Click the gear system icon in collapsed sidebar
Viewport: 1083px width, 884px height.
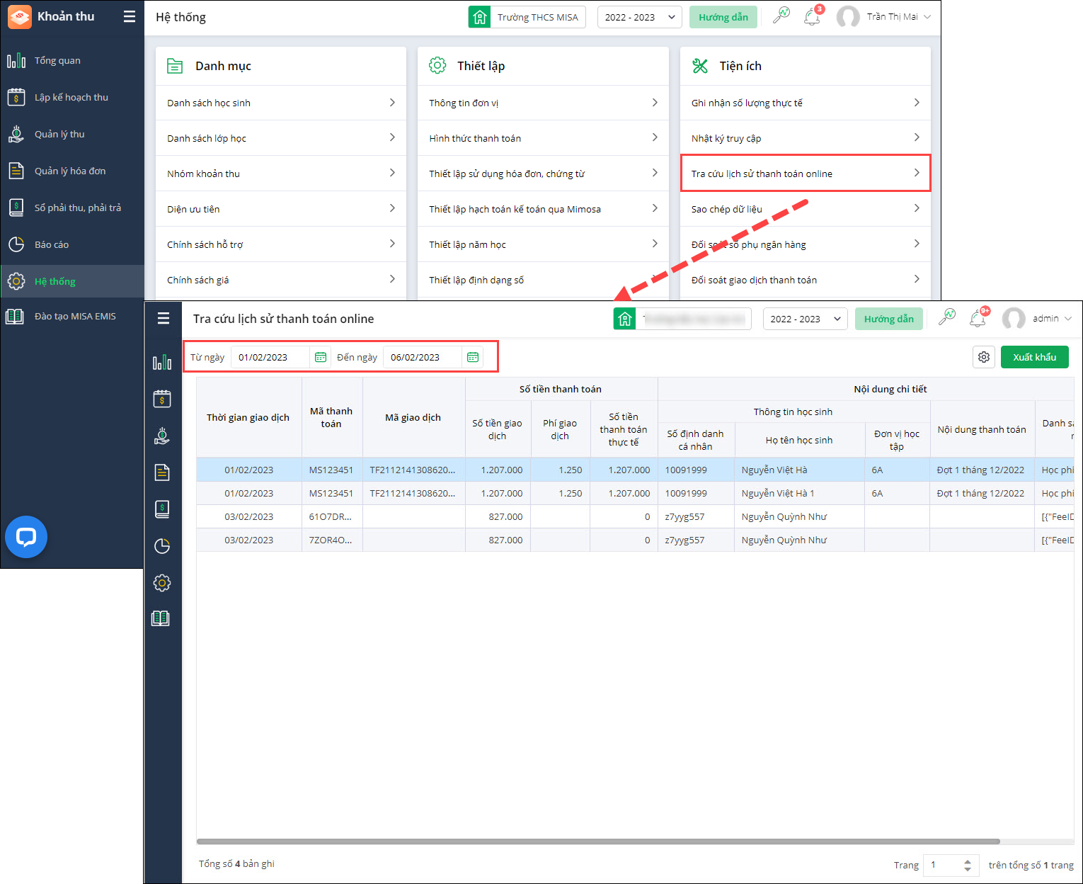162,583
